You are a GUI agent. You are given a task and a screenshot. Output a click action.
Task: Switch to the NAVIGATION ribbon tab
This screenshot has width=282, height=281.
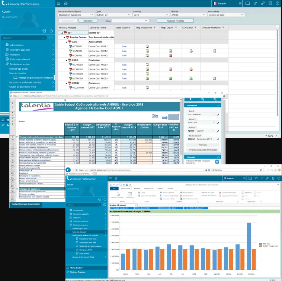[125, 189]
